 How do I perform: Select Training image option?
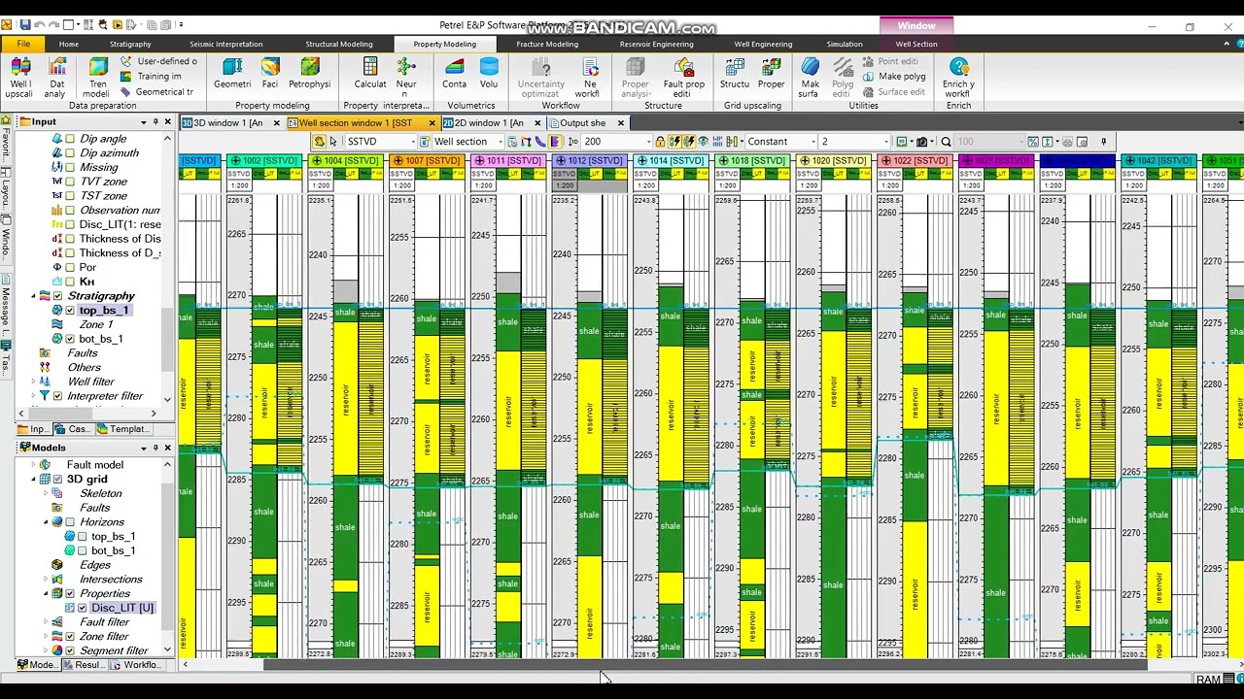click(151, 77)
